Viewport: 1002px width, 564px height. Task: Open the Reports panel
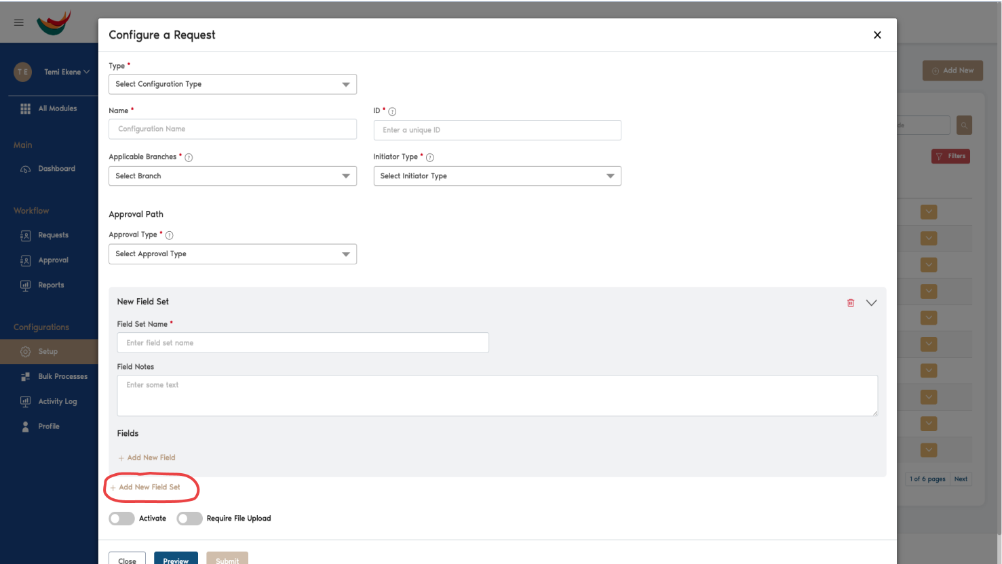pos(25,285)
